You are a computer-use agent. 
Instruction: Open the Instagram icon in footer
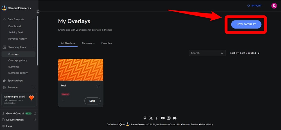coord(169,118)
